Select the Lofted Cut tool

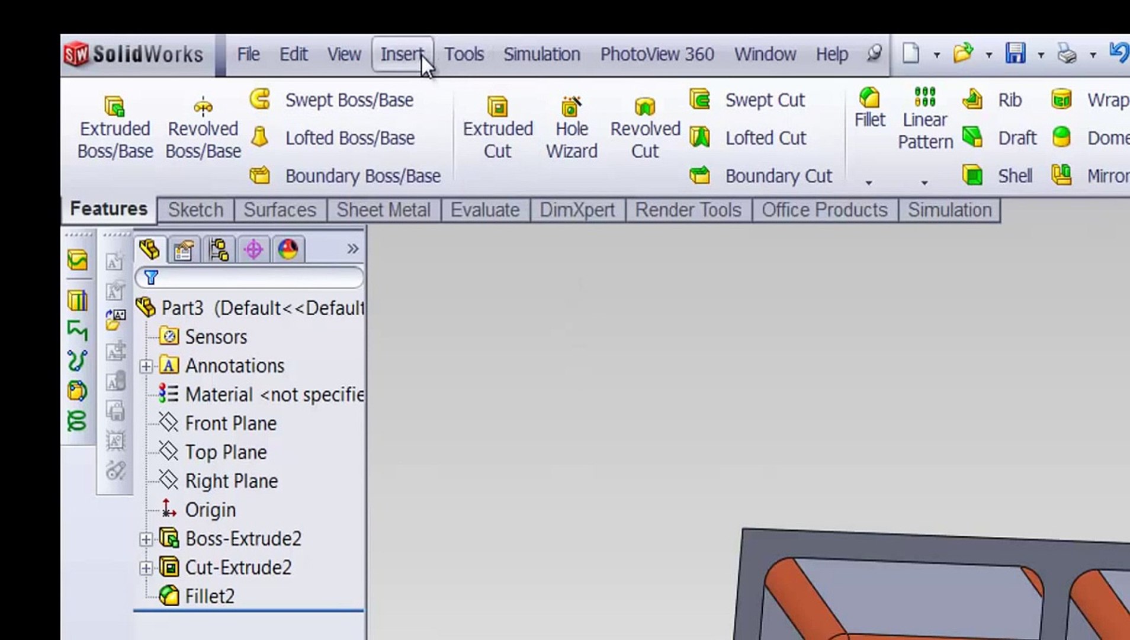point(748,137)
